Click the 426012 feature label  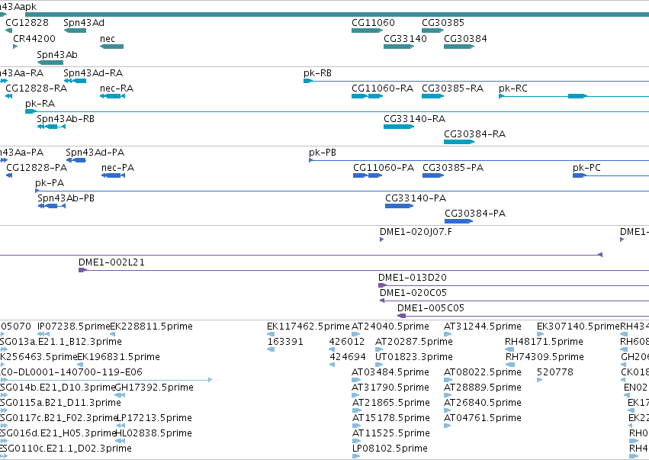[346, 342]
